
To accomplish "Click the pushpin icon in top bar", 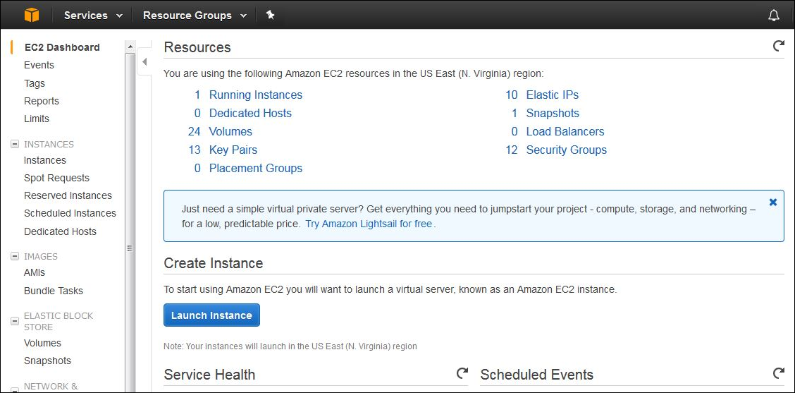I will point(270,15).
